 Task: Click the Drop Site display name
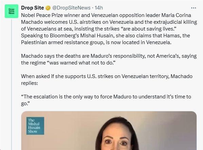32,8
